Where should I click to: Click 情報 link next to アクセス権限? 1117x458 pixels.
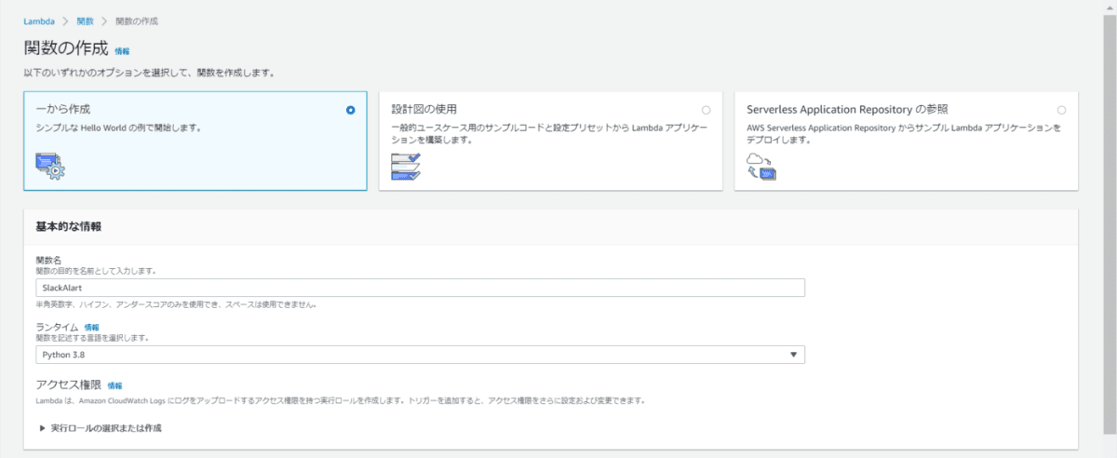tap(114, 385)
